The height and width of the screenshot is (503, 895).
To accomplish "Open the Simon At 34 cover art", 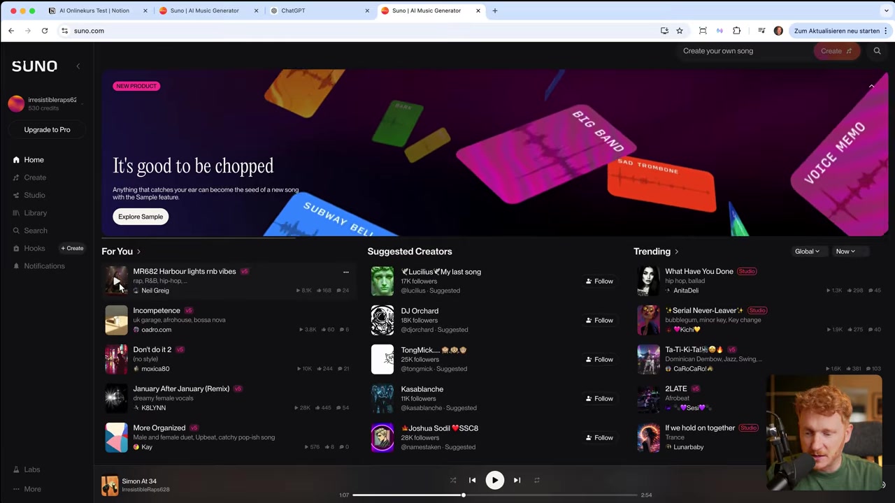I will tap(110, 486).
